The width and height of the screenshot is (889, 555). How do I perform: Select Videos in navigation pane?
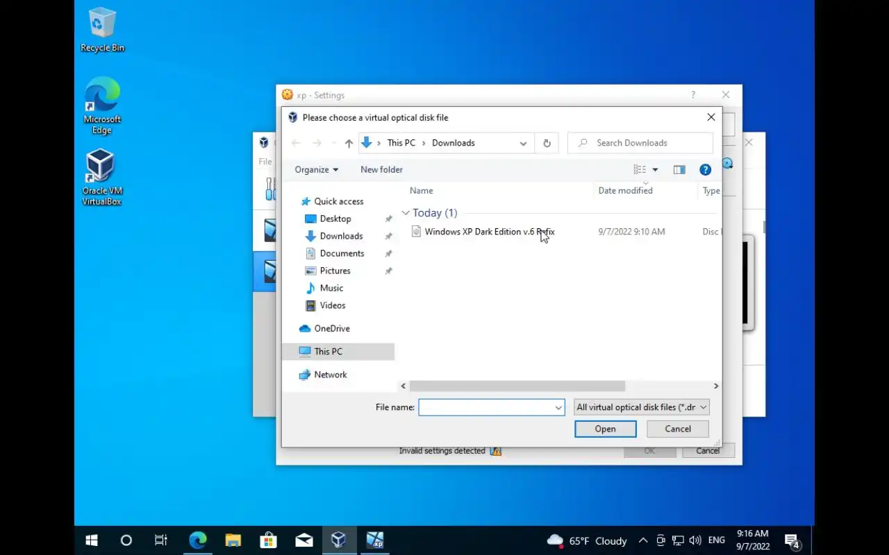point(333,305)
